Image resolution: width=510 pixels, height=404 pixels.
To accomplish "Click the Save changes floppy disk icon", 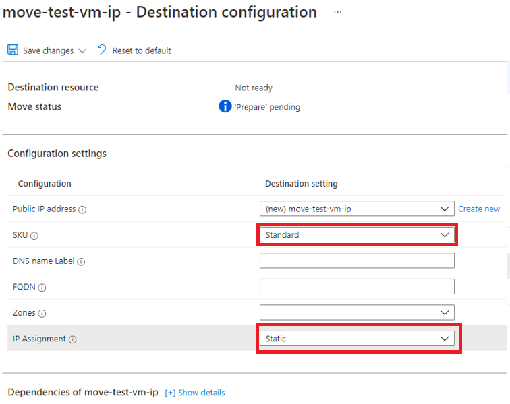I will [13, 50].
